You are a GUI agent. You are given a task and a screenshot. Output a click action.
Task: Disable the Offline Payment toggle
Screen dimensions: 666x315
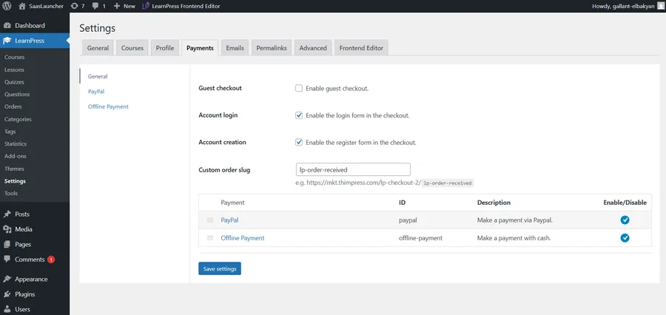click(x=625, y=238)
